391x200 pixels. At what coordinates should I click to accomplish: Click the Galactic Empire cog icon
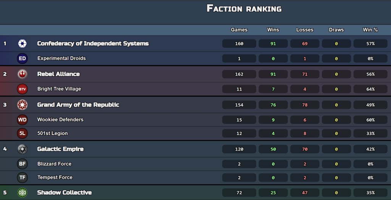coord(22,149)
